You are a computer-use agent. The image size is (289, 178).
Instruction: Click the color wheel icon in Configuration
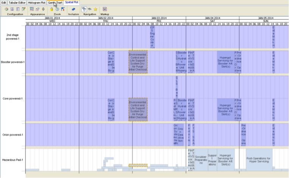(x=6, y=9)
